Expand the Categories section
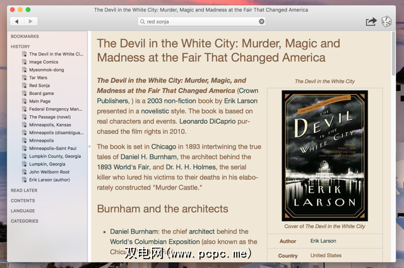404x268 pixels. (x=25, y=221)
